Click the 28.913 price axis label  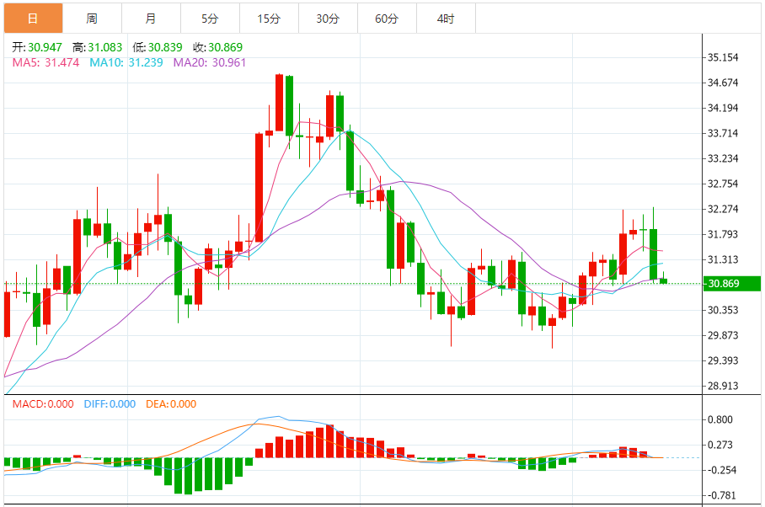[x=723, y=386]
